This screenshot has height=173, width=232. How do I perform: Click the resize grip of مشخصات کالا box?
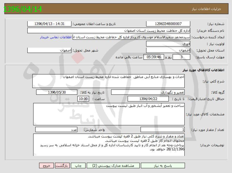[35, 124]
